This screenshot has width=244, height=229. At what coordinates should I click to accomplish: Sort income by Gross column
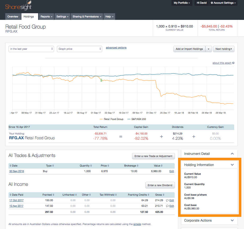(160, 195)
